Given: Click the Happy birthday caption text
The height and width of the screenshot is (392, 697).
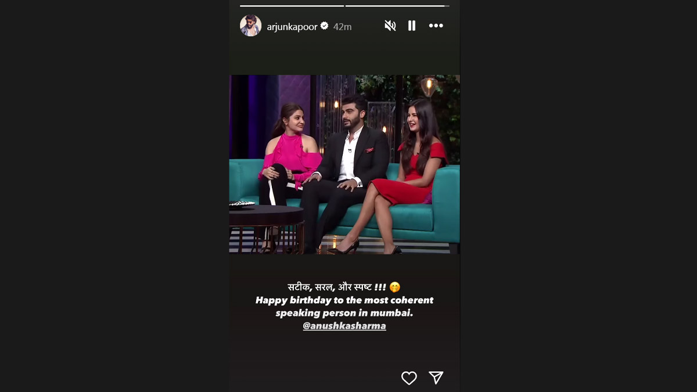Looking at the screenshot, I should point(344,306).
